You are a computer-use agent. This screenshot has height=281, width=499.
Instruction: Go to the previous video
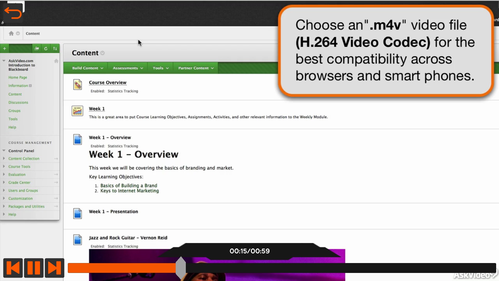click(13, 268)
